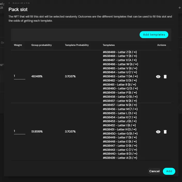Click template #638466 – Letter W

(120, 64)
